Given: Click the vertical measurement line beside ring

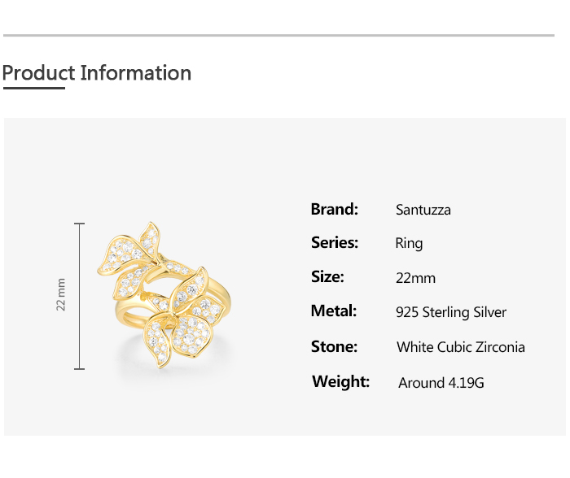Looking at the screenshot, I should (80, 296).
